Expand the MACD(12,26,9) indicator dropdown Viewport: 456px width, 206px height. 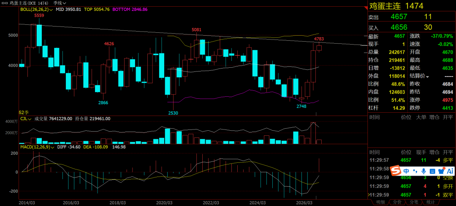(x=37, y=147)
